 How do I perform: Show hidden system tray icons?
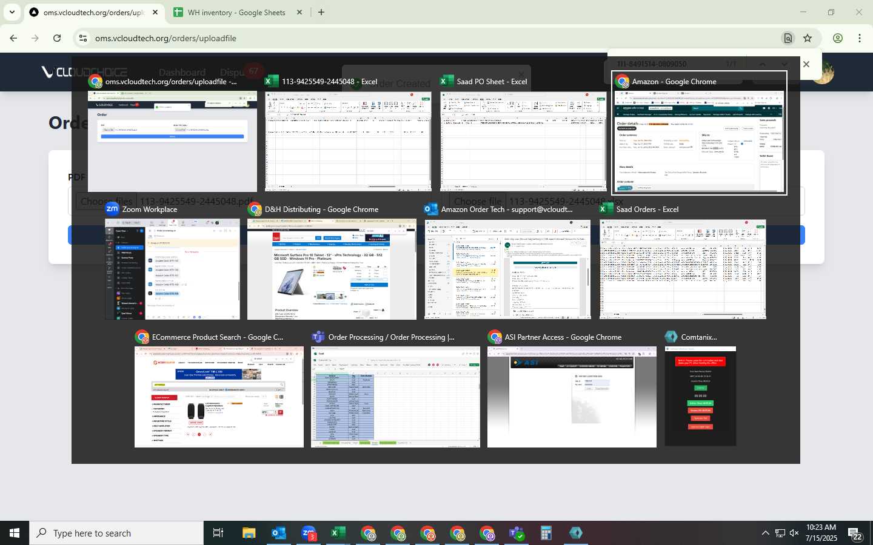tap(766, 533)
